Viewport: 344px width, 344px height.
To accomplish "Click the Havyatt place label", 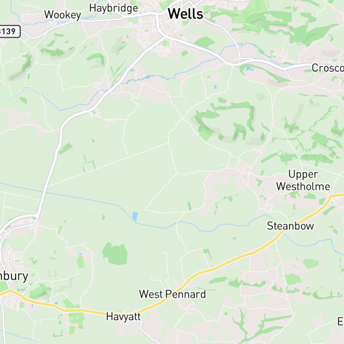I will pyautogui.click(x=123, y=317).
